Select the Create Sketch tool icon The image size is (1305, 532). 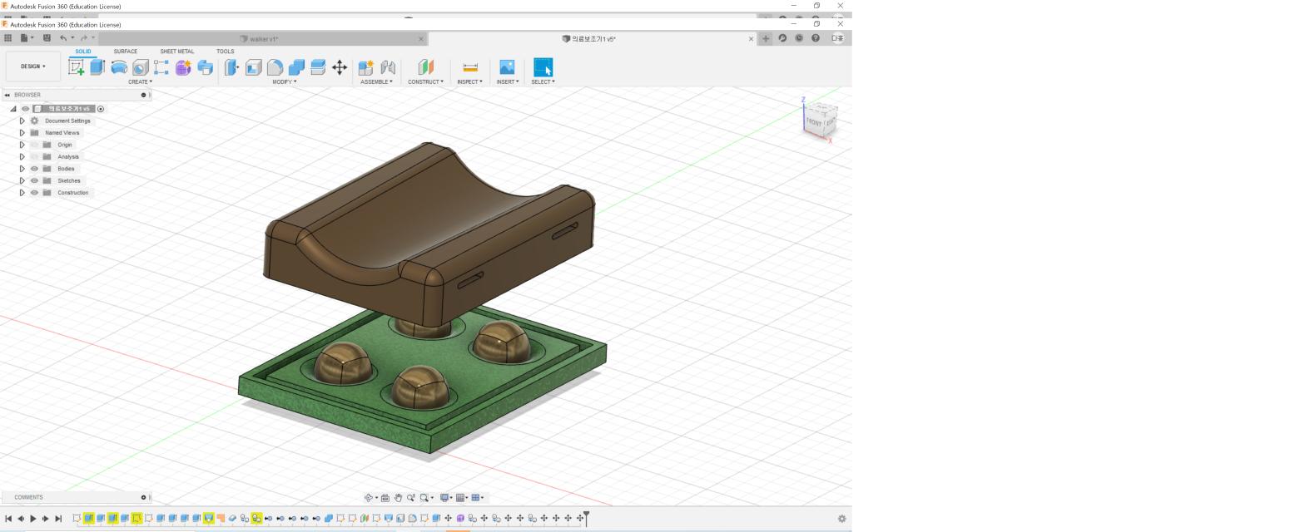[x=76, y=67]
